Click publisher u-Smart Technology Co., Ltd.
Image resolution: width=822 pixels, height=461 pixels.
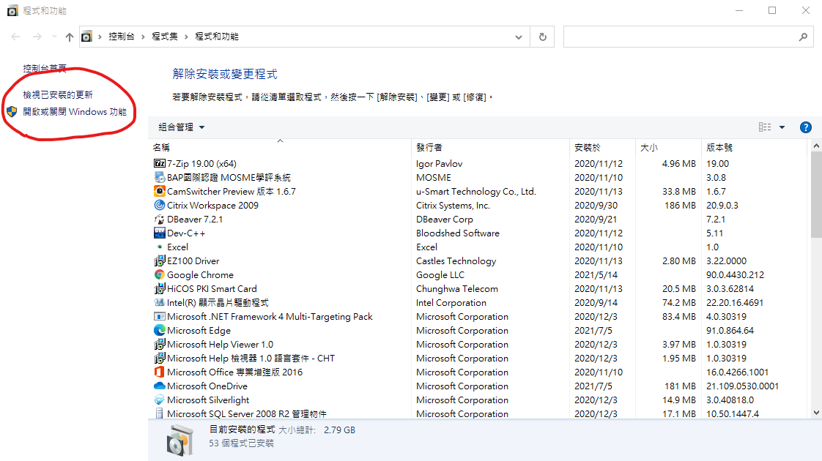point(476,191)
